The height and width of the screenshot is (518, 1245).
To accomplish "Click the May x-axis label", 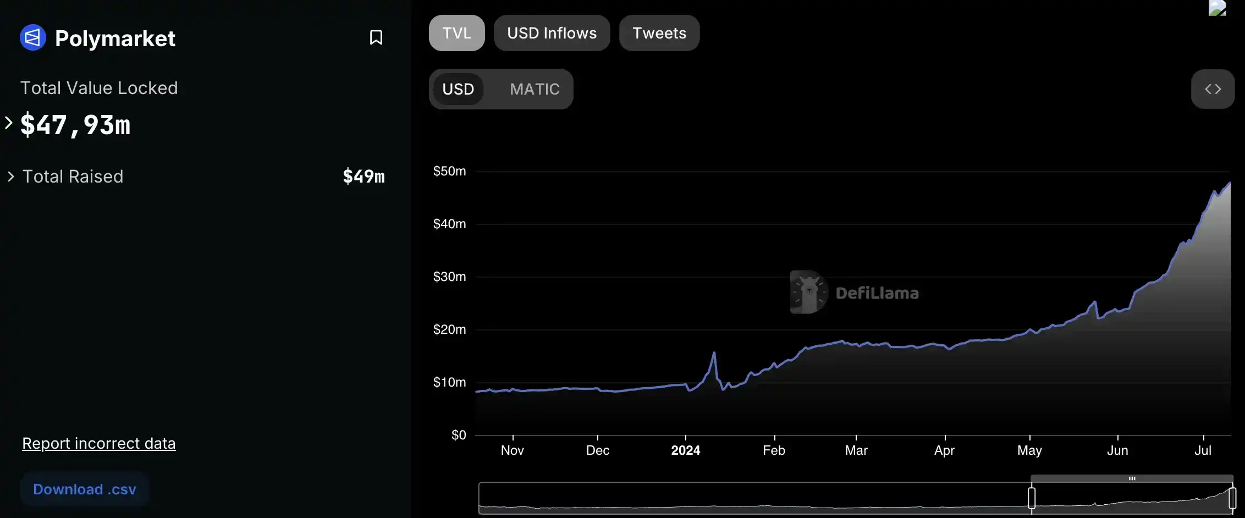I will 1029,450.
